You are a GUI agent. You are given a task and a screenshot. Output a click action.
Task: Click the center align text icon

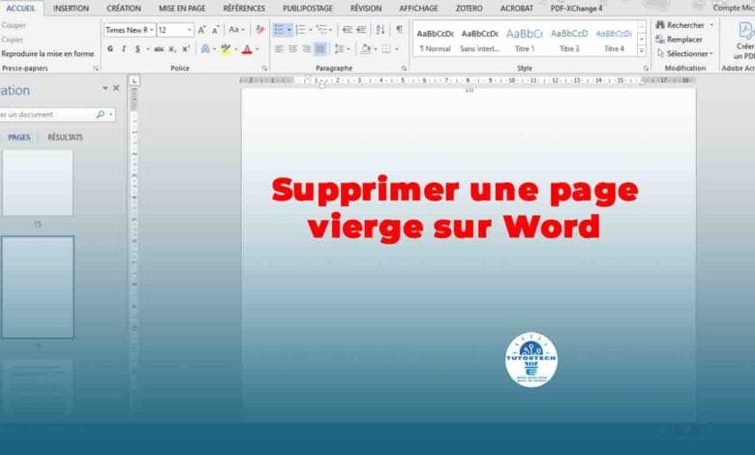(x=292, y=48)
